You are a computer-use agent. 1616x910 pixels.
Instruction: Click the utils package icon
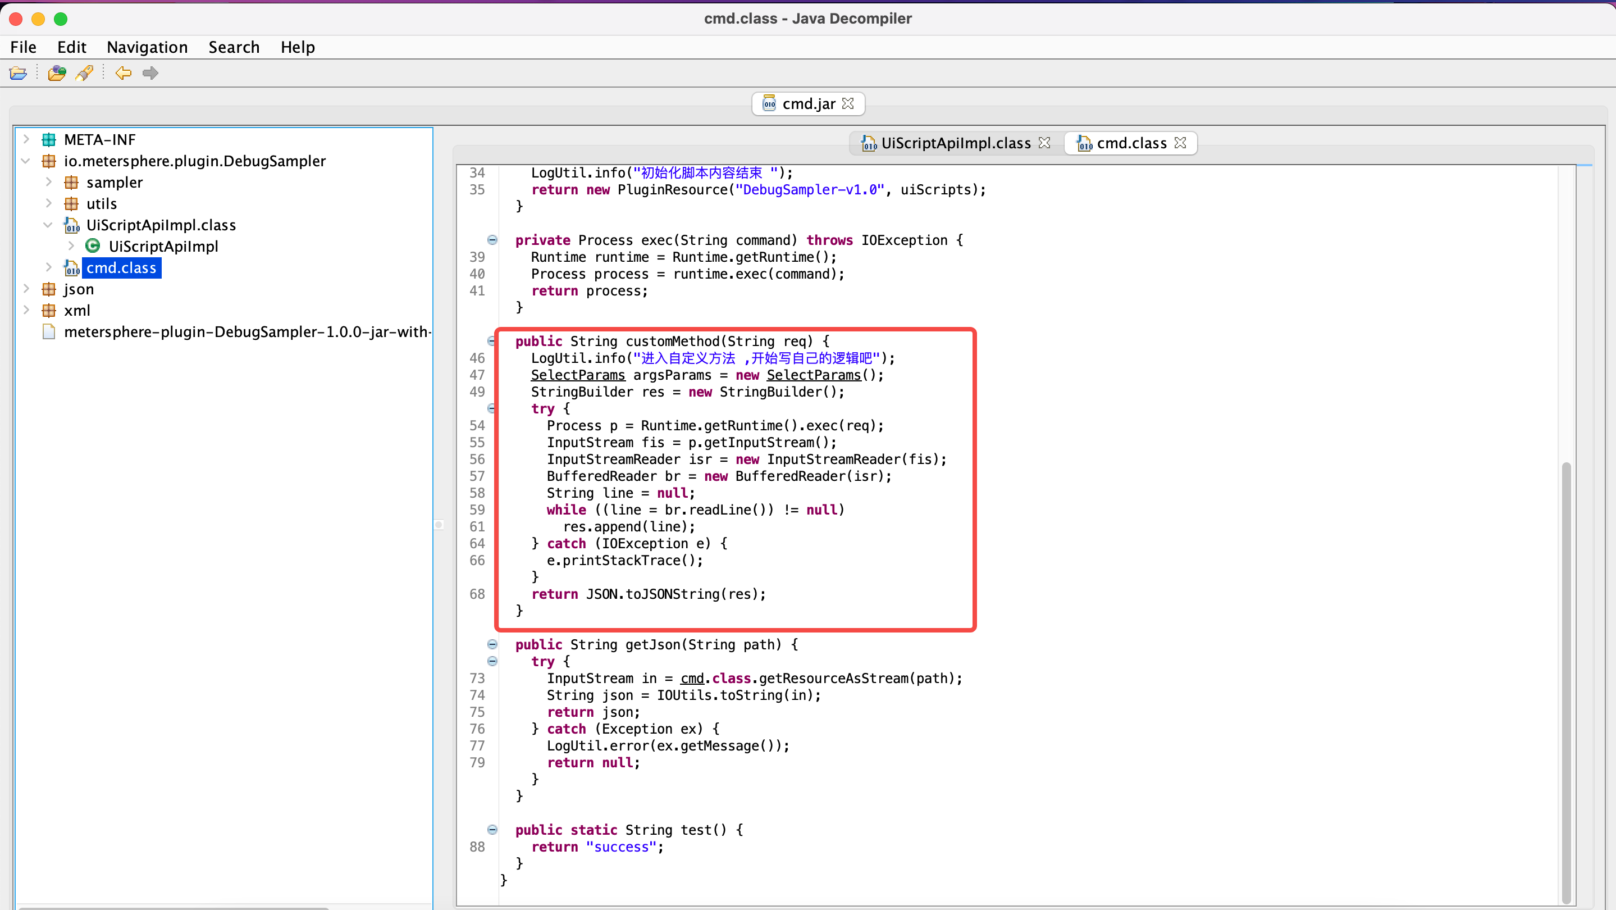pos(71,203)
